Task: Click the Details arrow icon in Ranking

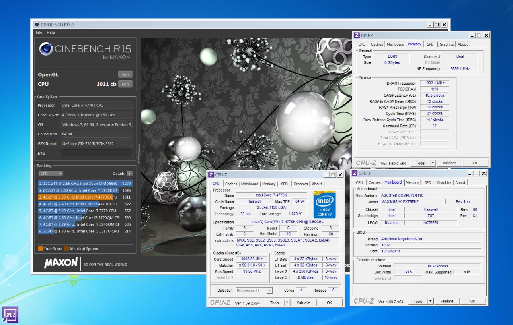Action: point(130,174)
